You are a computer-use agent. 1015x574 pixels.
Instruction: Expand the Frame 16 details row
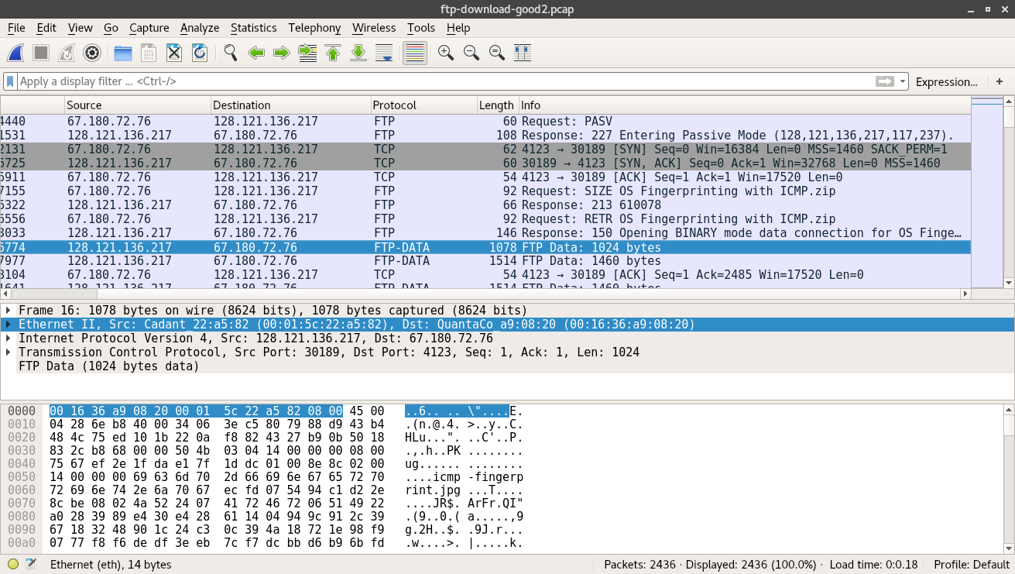click(x=9, y=311)
